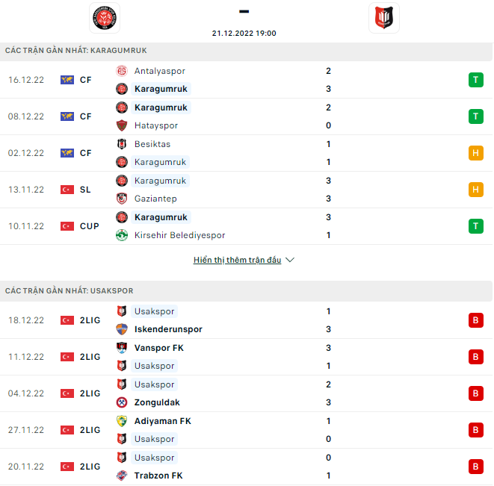
Task: Click the Besiktas team crest icon
Action: (122, 144)
